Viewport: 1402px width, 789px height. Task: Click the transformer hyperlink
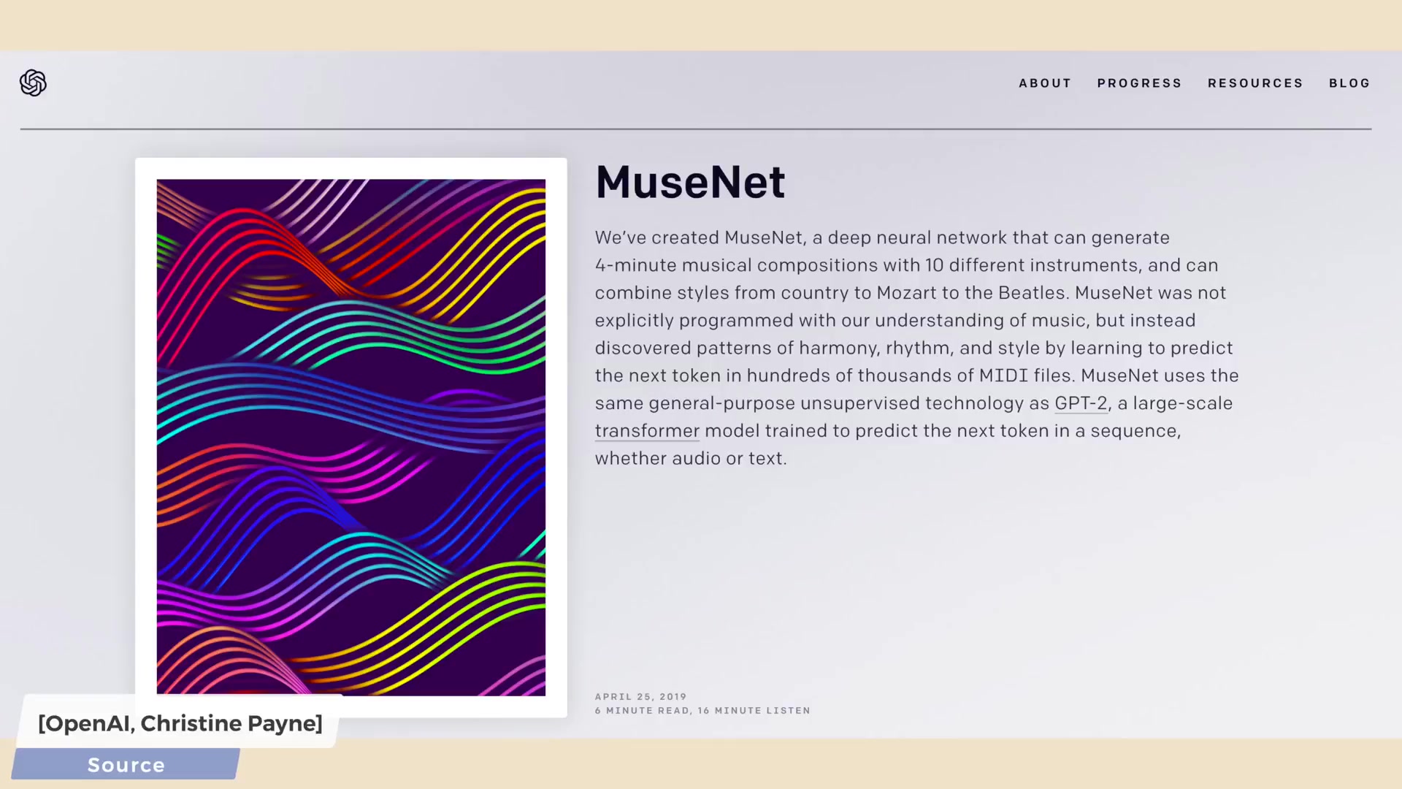tap(646, 430)
